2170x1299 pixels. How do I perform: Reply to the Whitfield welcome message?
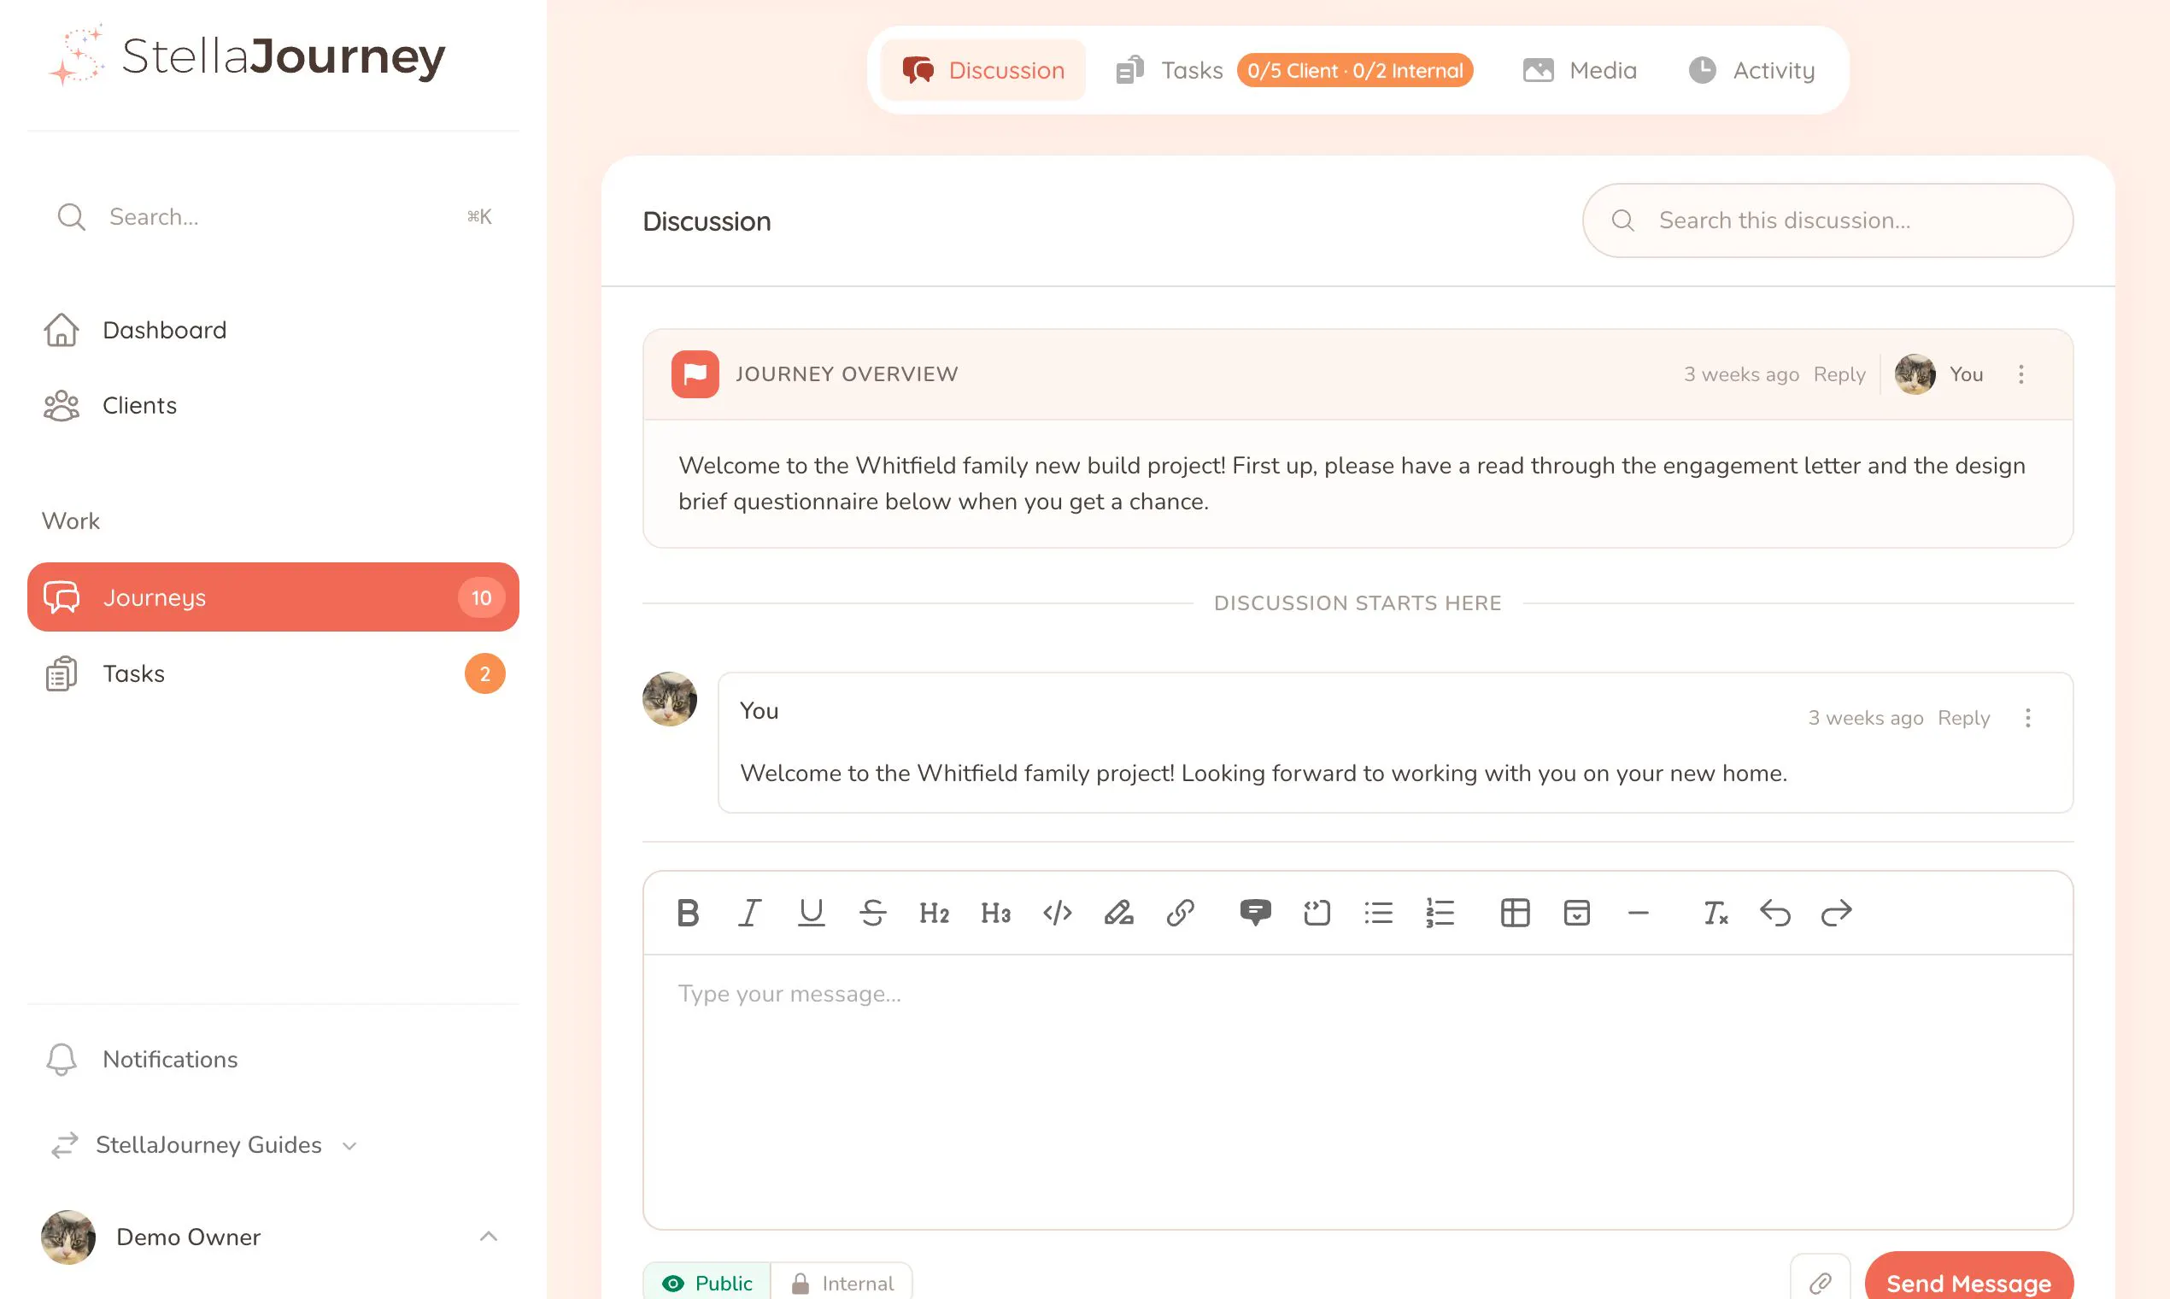[1963, 718]
